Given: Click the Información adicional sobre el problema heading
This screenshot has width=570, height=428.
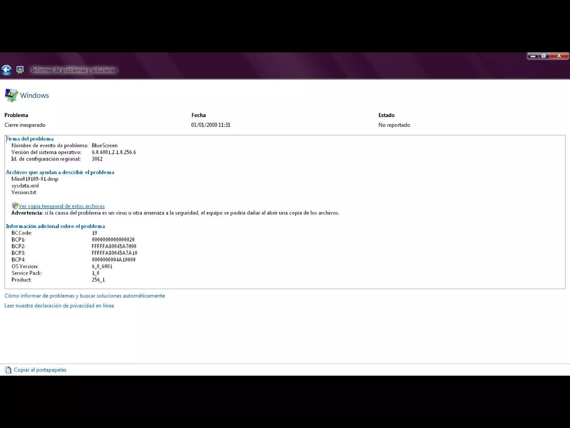Looking at the screenshot, I should (55, 226).
